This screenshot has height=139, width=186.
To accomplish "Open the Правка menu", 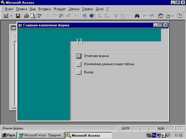I will point(22,9).
